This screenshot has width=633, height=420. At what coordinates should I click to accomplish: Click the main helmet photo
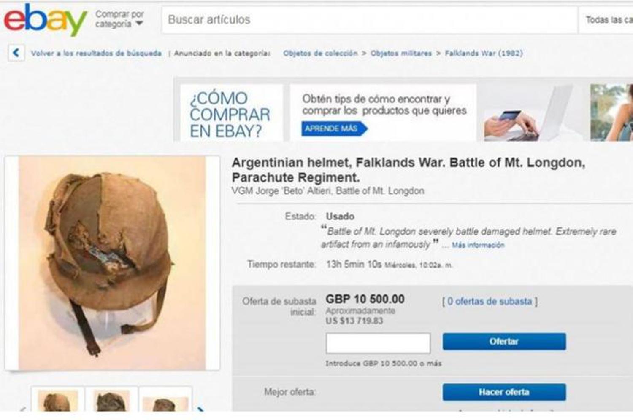112,263
